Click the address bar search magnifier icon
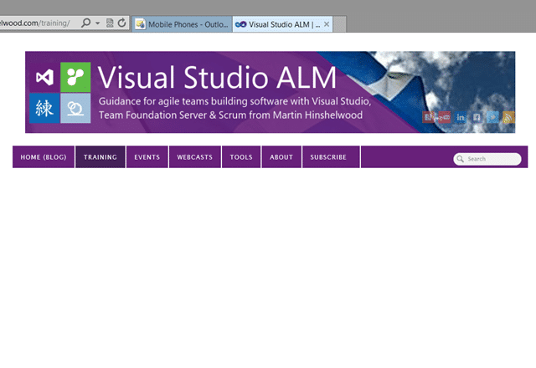 point(85,23)
